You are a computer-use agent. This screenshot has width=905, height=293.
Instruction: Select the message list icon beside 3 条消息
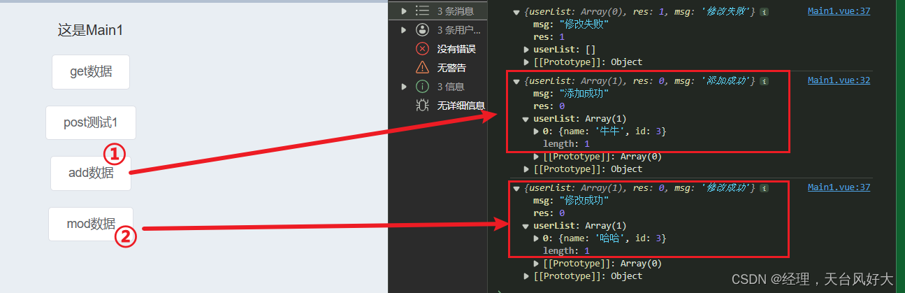point(422,10)
